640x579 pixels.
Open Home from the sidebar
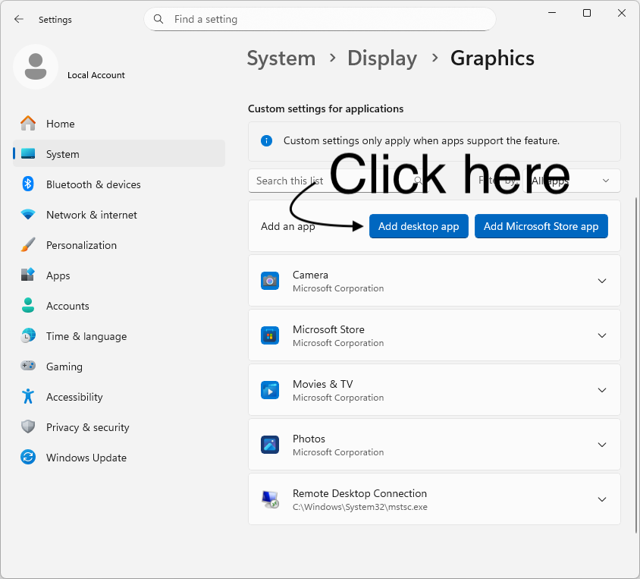tap(61, 124)
